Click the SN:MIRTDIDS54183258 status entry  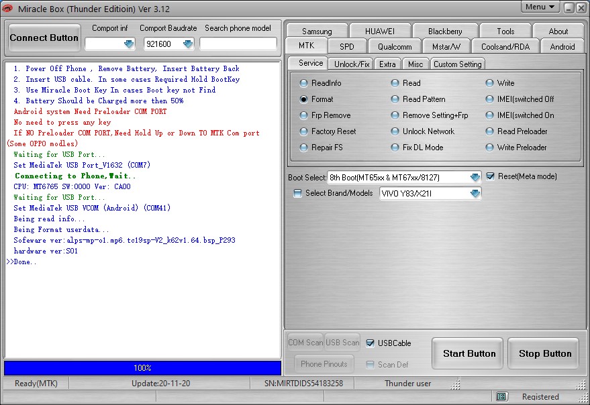pos(303,384)
